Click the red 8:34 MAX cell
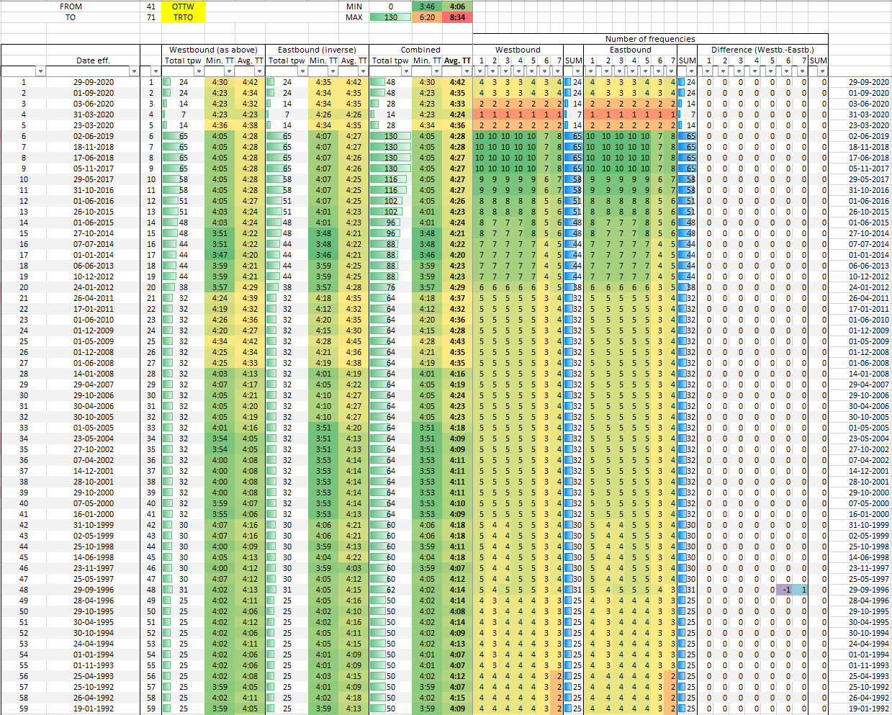892x715 pixels. (457, 17)
